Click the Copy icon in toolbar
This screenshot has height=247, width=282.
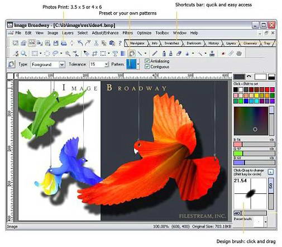pos(104,43)
